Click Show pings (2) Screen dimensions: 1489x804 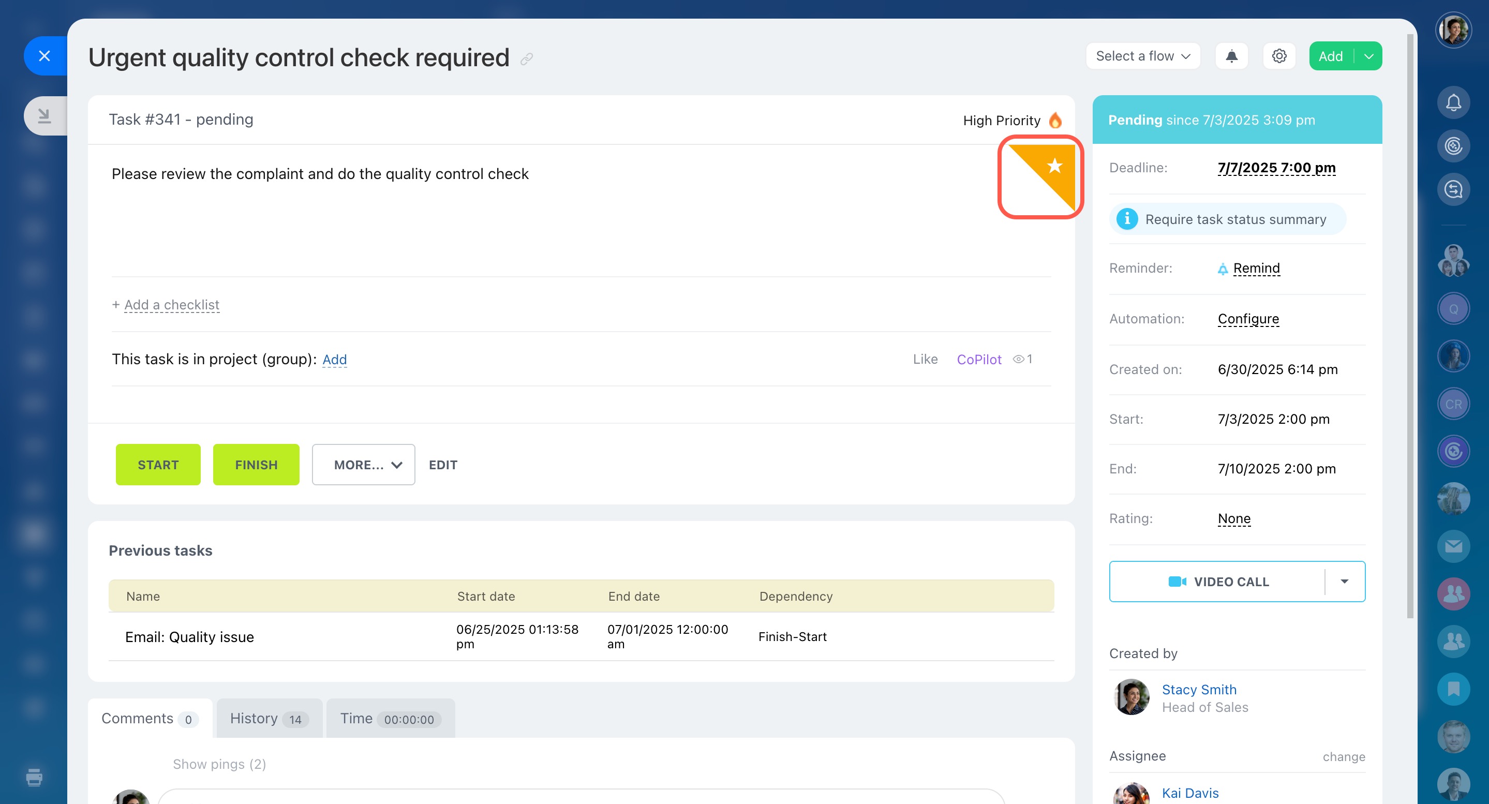(x=219, y=764)
